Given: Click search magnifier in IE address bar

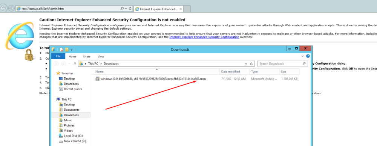Looking at the screenshot, I should pyautogui.click(x=122, y=9).
